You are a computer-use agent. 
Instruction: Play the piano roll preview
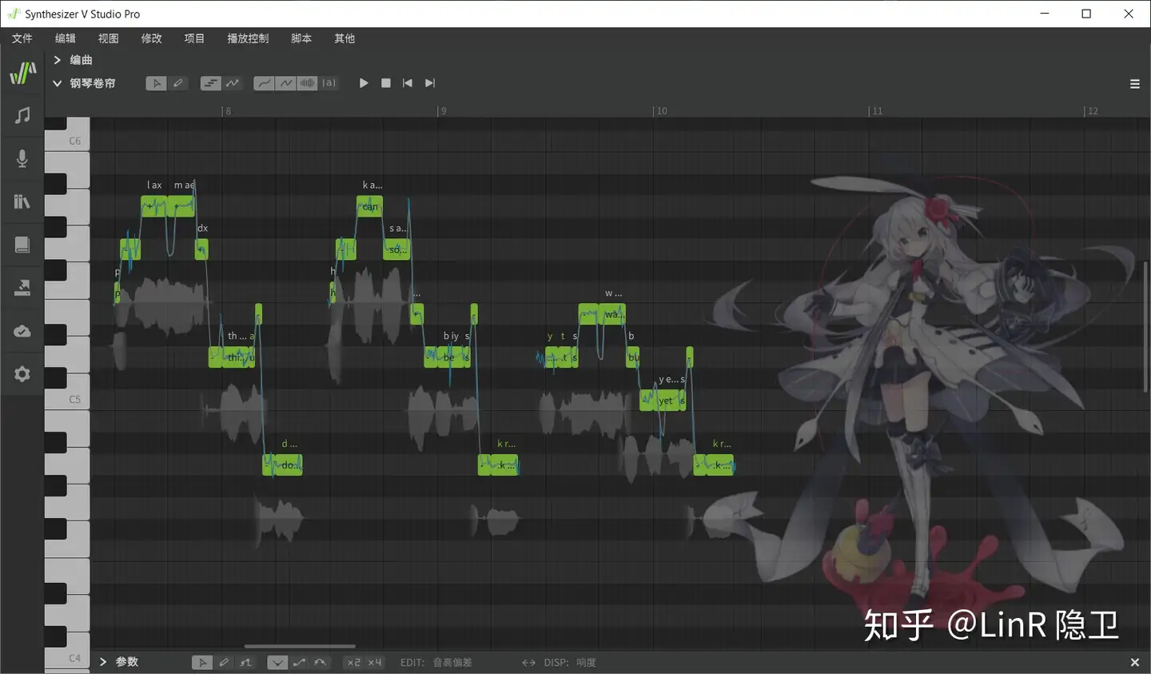(x=364, y=83)
